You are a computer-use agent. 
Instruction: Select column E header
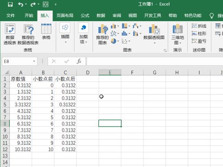coord(110,73)
